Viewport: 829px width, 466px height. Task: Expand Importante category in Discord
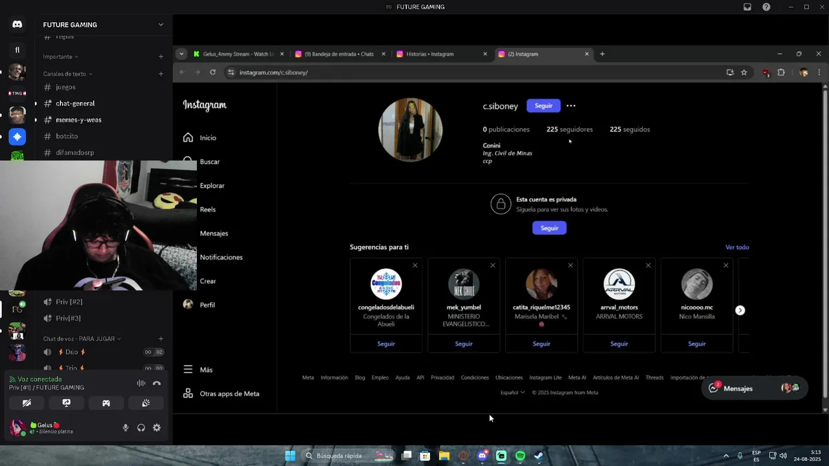click(60, 56)
